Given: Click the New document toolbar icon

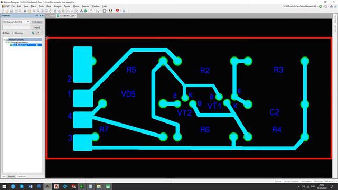Looking at the screenshot, I should coord(3,11).
